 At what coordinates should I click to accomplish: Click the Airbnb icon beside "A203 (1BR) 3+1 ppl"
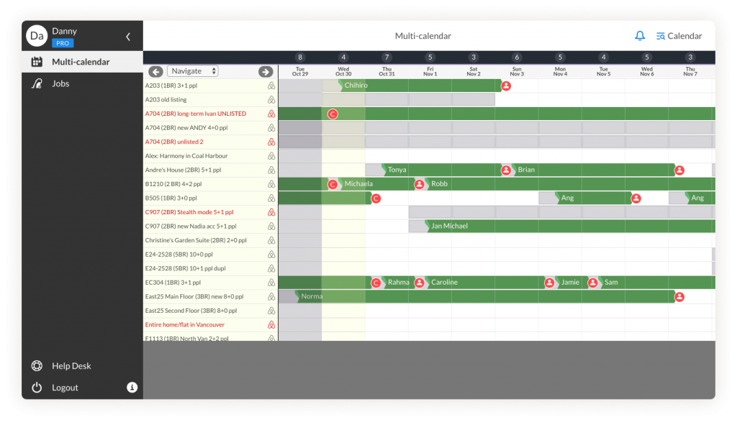tap(271, 85)
